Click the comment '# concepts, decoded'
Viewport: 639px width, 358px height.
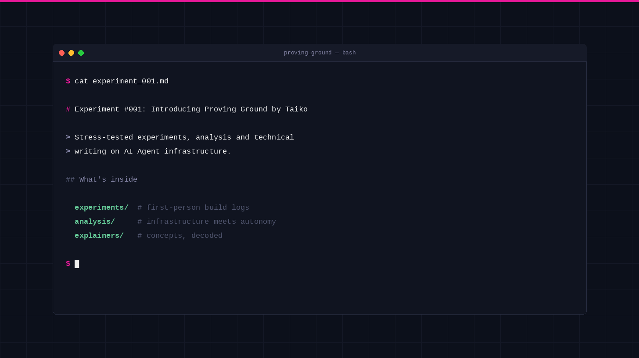coord(180,236)
